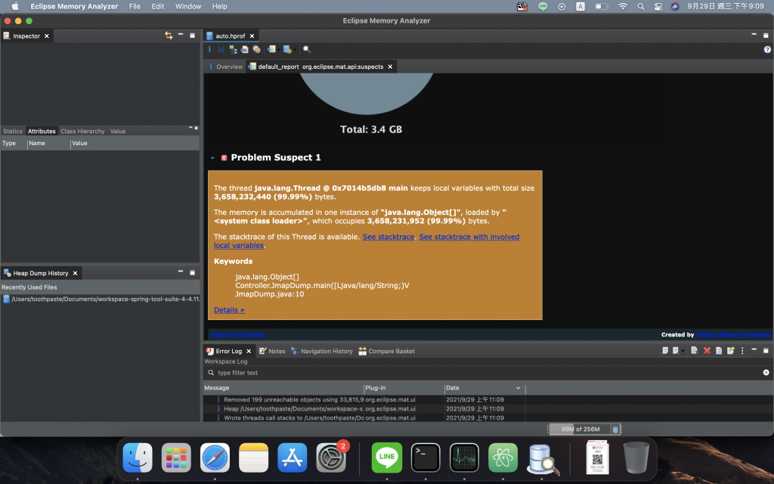Open the report dropdown arrow in toolbar
774x484 pixels.
click(278, 50)
